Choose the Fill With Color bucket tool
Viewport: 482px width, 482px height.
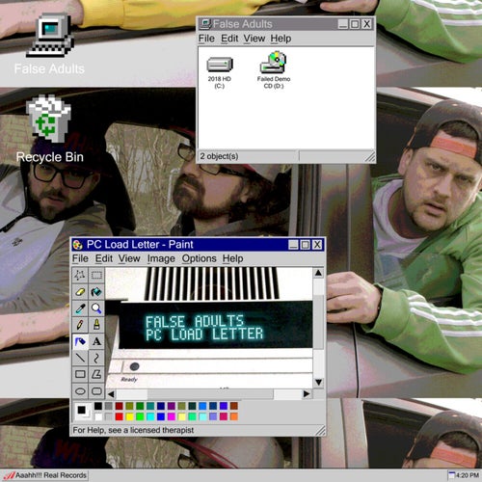click(96, 292)
